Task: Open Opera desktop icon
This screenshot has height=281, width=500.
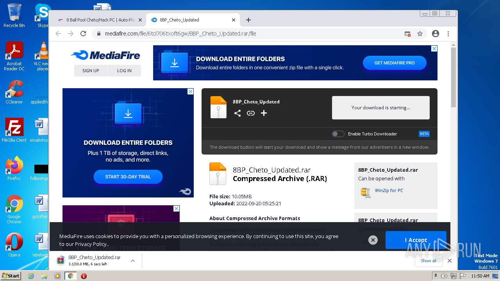Action: (14, 245)
